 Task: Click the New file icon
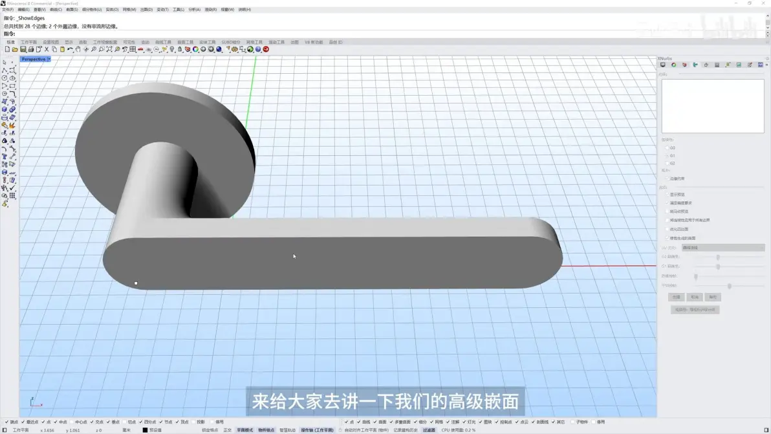click(7, 50)
